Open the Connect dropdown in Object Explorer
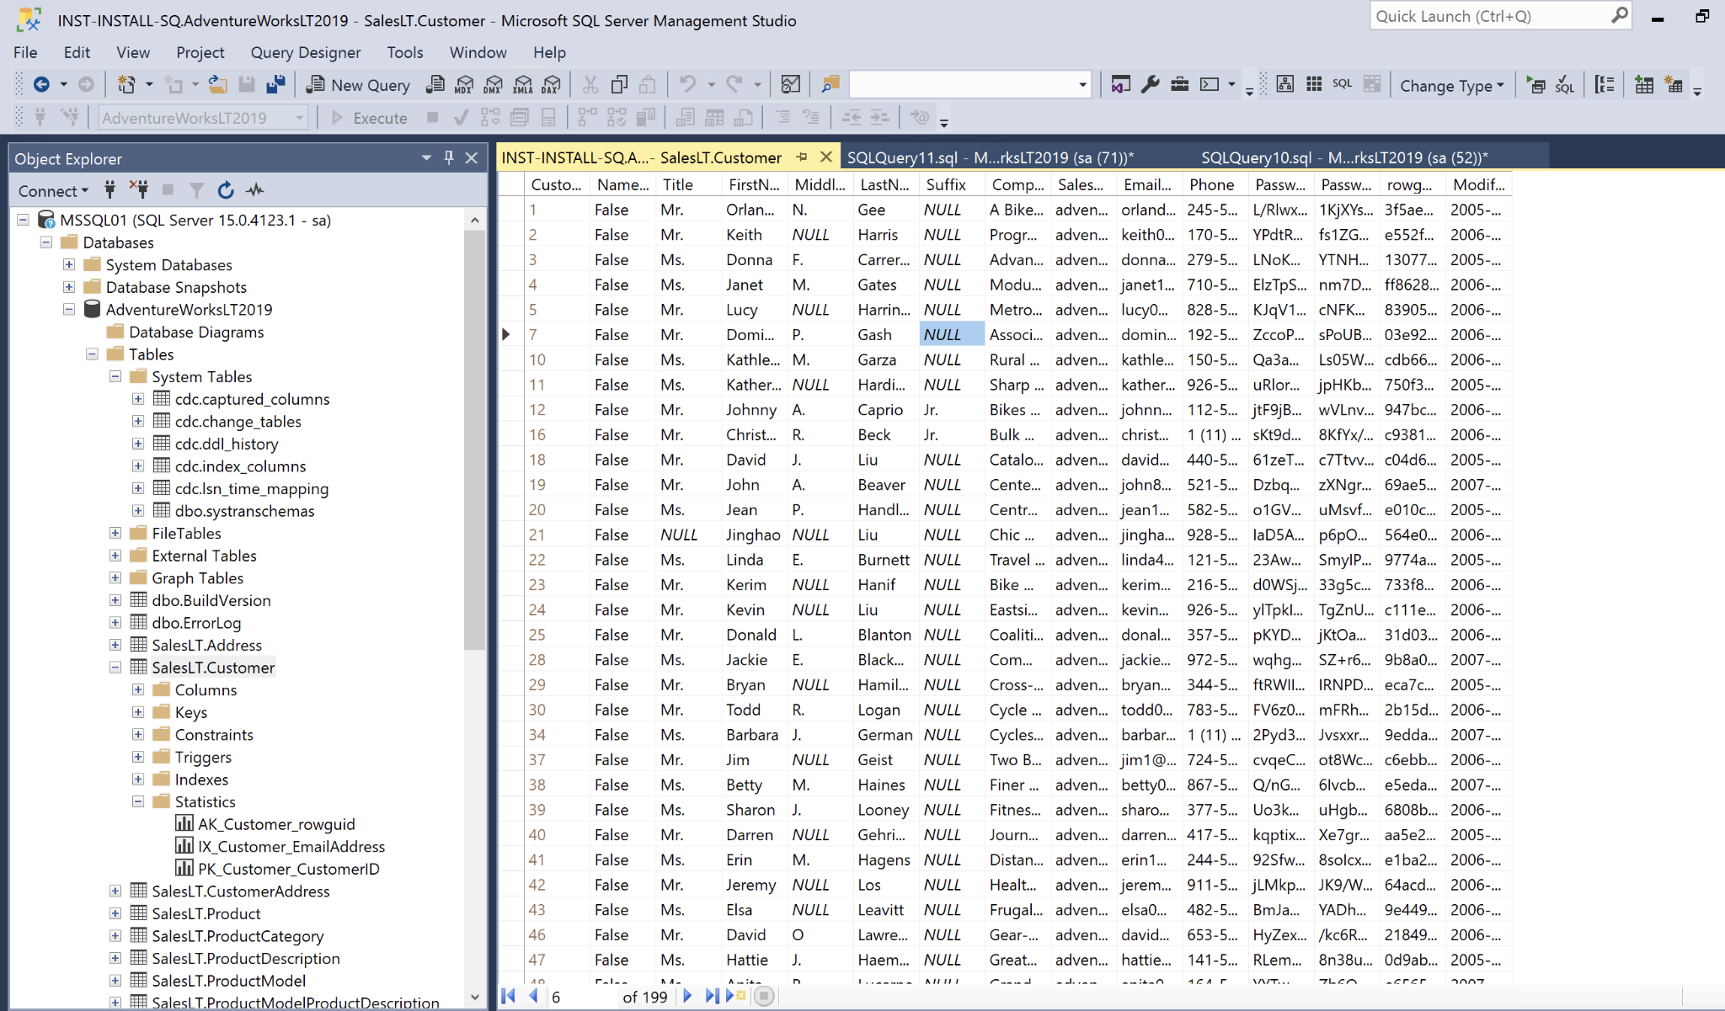 tap(52, 190)
